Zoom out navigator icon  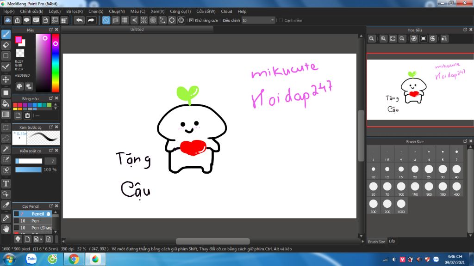coord(402,39)
